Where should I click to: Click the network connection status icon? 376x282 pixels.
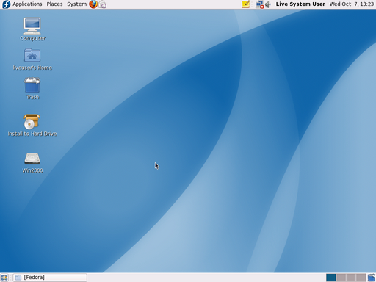[x=259, y=4]
